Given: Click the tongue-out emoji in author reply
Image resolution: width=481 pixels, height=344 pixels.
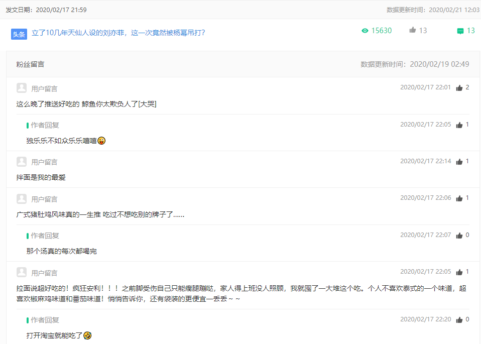Looking at the screenshot, I should [x=101, y=141].
